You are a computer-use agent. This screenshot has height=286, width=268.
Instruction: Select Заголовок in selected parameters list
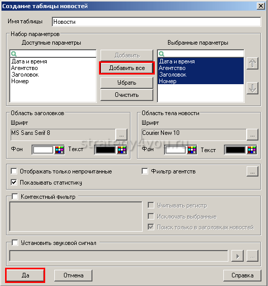click(x=173, y=75)
